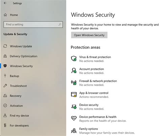Click the Account protection person icon
160x136 pixels.
(x=74, y=71)
